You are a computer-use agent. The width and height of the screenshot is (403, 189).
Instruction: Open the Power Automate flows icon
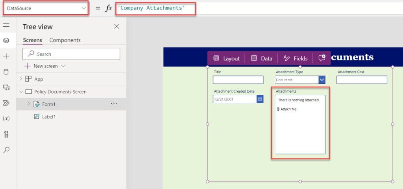click(x=6, y=103)
